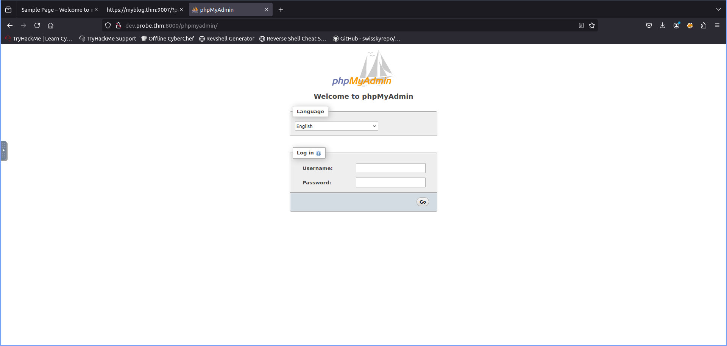Image resolution: width=727 pixels, height=346 pixels.
Task: Open the Offline CyberChef bookmark
Action: pyautogui.click(x=167, y=38)
